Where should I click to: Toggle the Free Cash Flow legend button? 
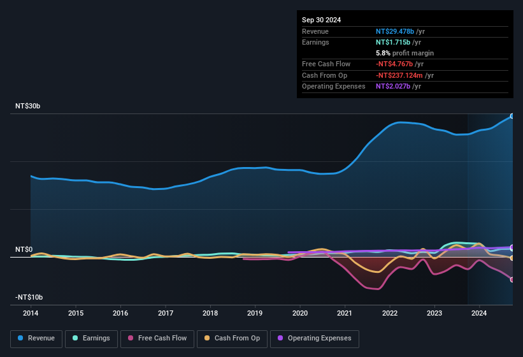[157, 339]
